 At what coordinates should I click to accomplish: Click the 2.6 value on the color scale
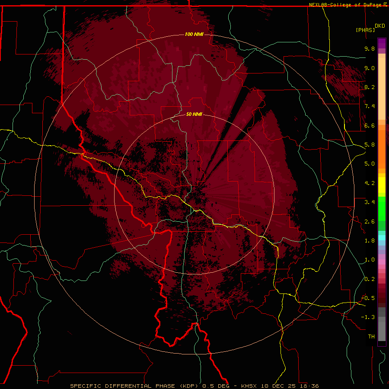370,222
